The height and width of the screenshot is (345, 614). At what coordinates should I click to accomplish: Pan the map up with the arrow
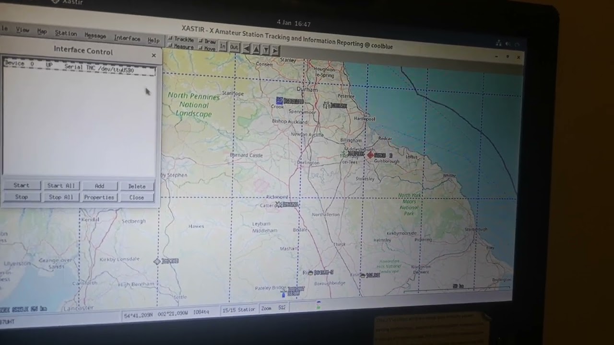tap(256, 49)
